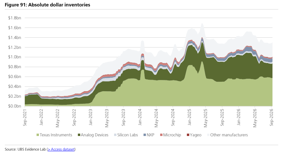Click the Sep-2022 x-axis label
This screenshot has height=156, width=283.
point(74,117)
